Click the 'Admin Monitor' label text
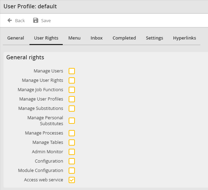 click(x=47, y=152)
